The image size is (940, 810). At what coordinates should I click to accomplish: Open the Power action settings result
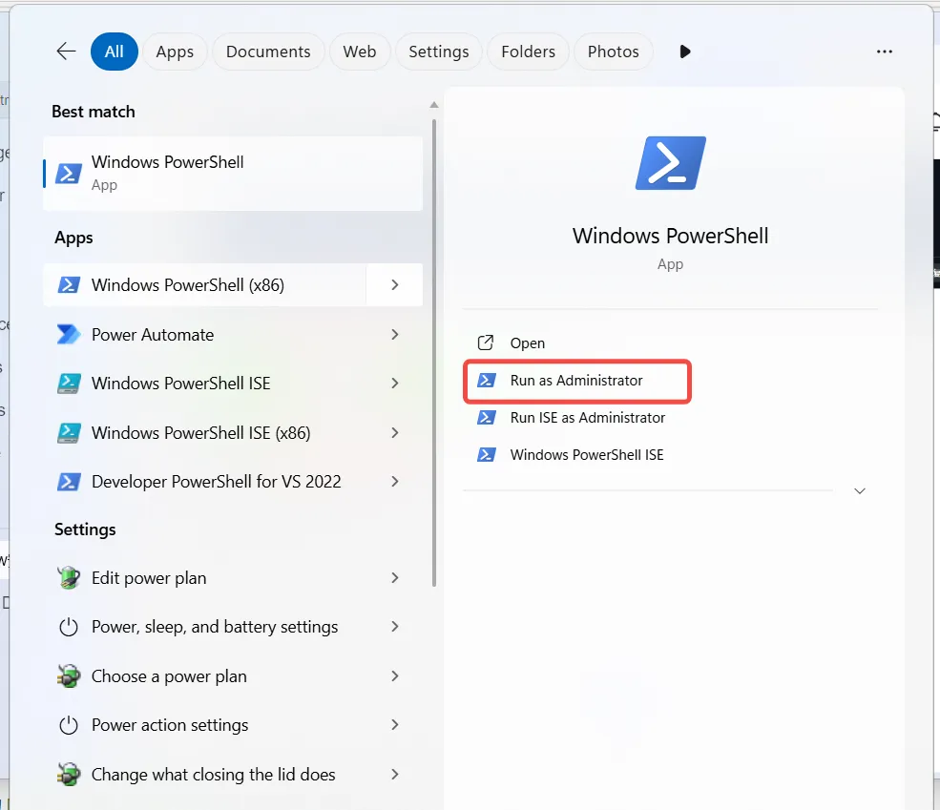coord(233,725)
